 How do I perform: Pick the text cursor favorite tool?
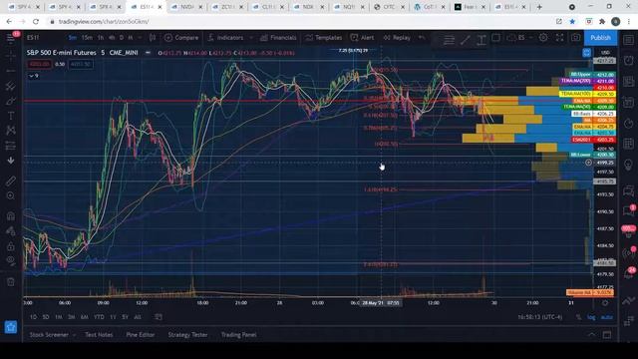coord(480,40)
